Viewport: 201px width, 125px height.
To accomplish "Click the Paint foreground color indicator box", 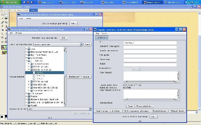I will (2, 117).
